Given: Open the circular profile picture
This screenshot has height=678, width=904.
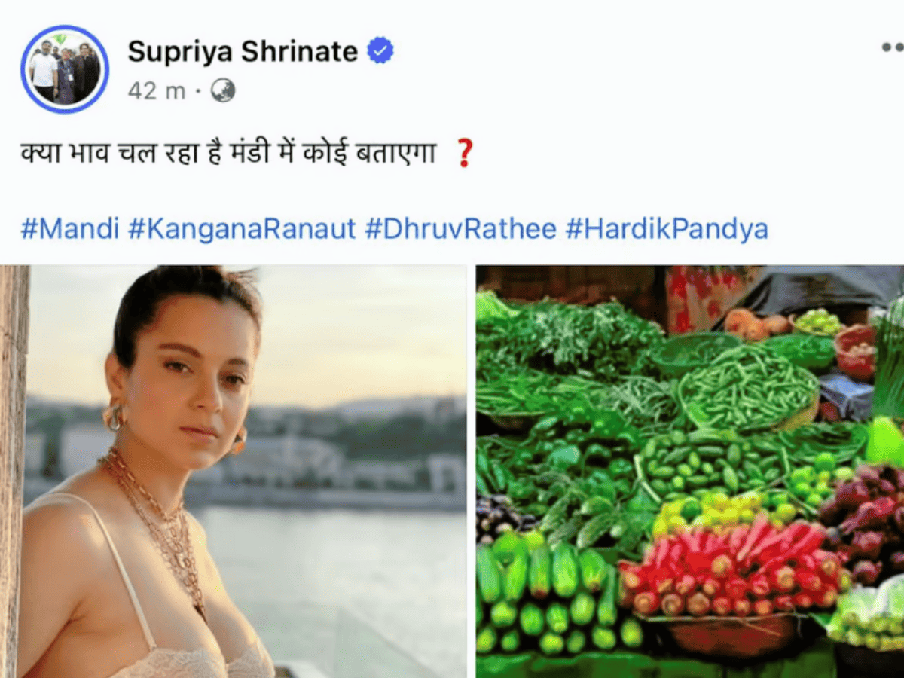Looking at the screenshot, I should point(65,69).
